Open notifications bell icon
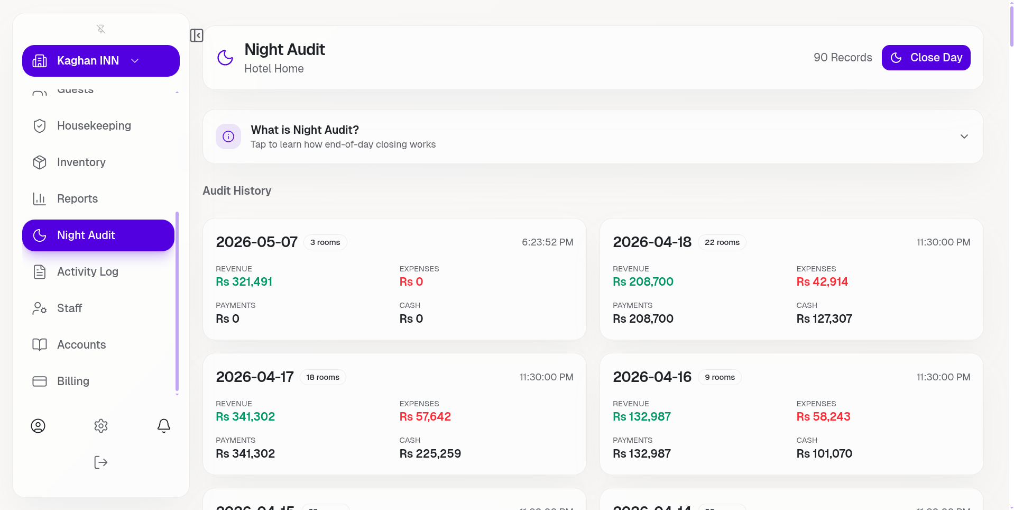 coord(164,426)
